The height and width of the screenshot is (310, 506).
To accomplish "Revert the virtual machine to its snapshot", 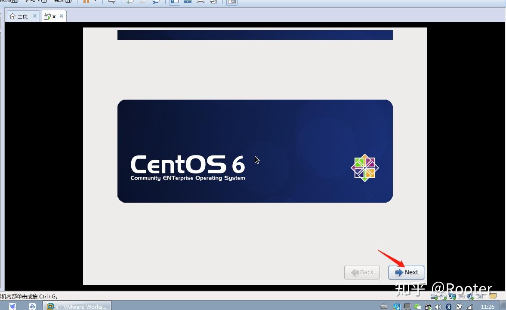I will (142, 2).
